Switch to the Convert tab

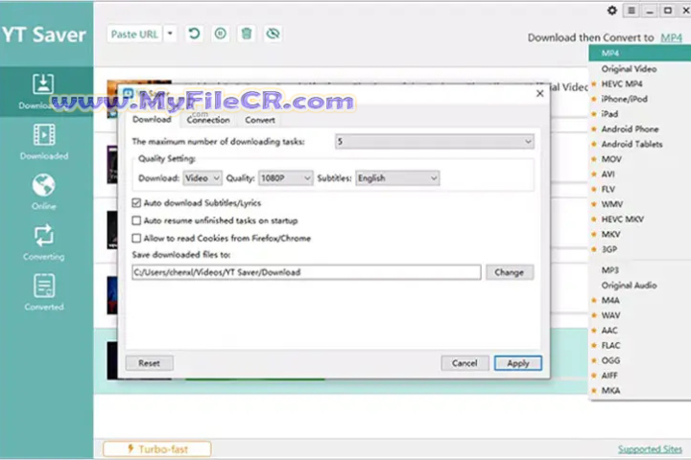click(x=260, y=120)
